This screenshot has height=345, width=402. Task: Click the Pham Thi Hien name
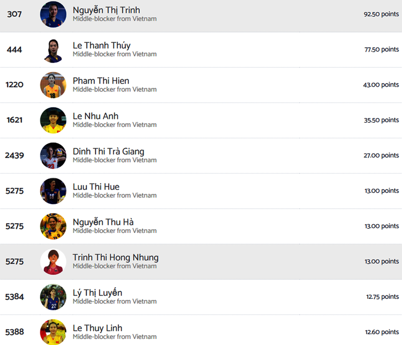pos(101,81)
